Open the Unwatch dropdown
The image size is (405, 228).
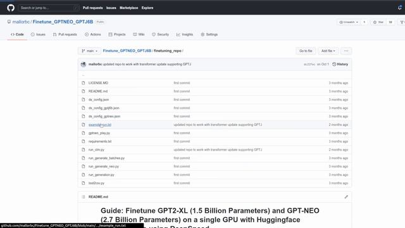click(349, 22)
